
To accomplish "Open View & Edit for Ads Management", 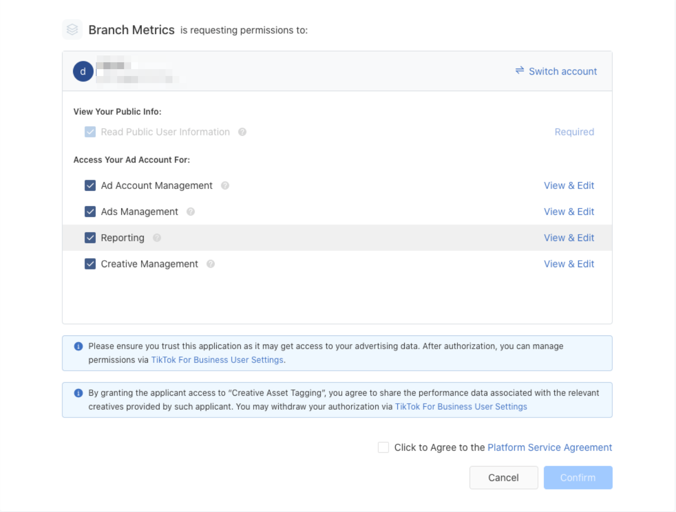I will tap(568, 212).
